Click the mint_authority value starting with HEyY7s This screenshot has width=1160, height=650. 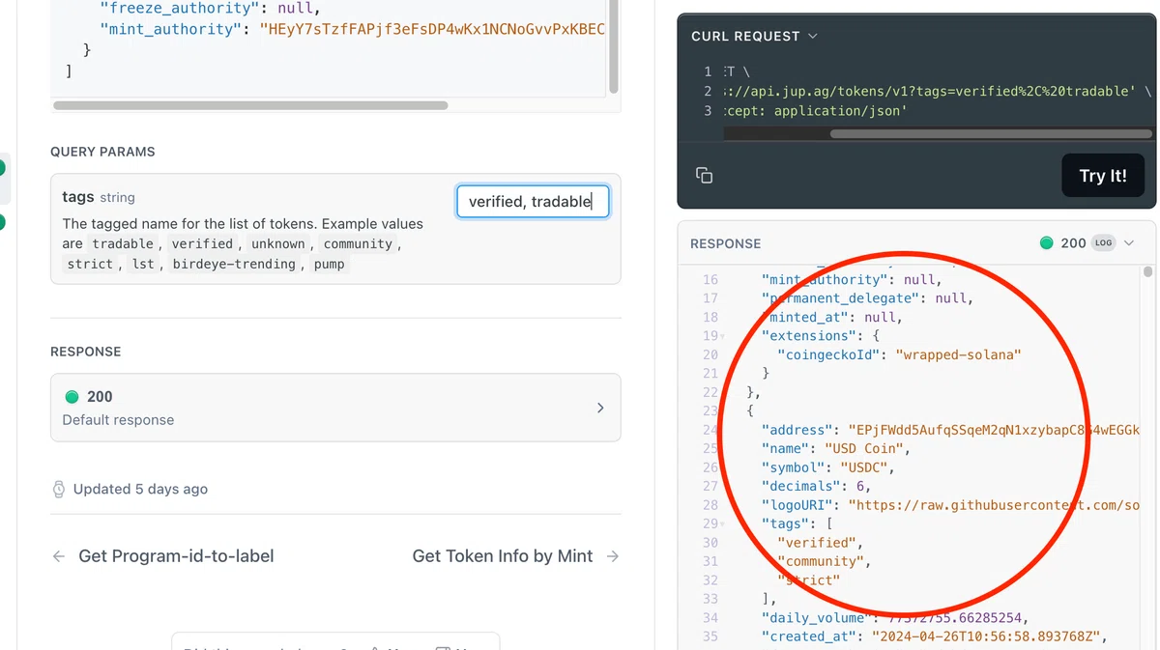[x=432, y=29]
